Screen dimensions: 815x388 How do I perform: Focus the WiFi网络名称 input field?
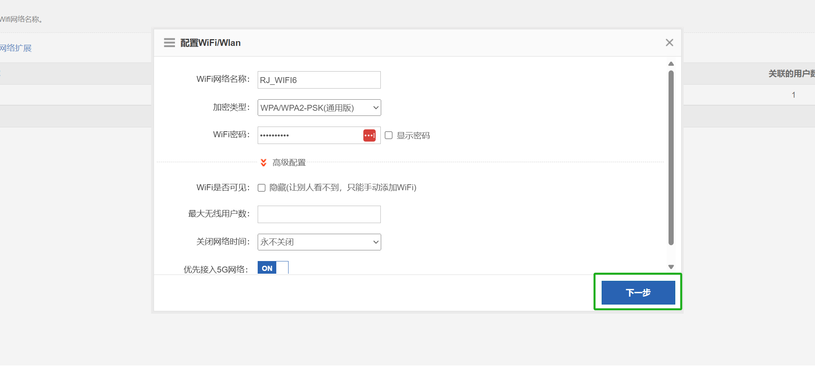[x=319, y=80]
